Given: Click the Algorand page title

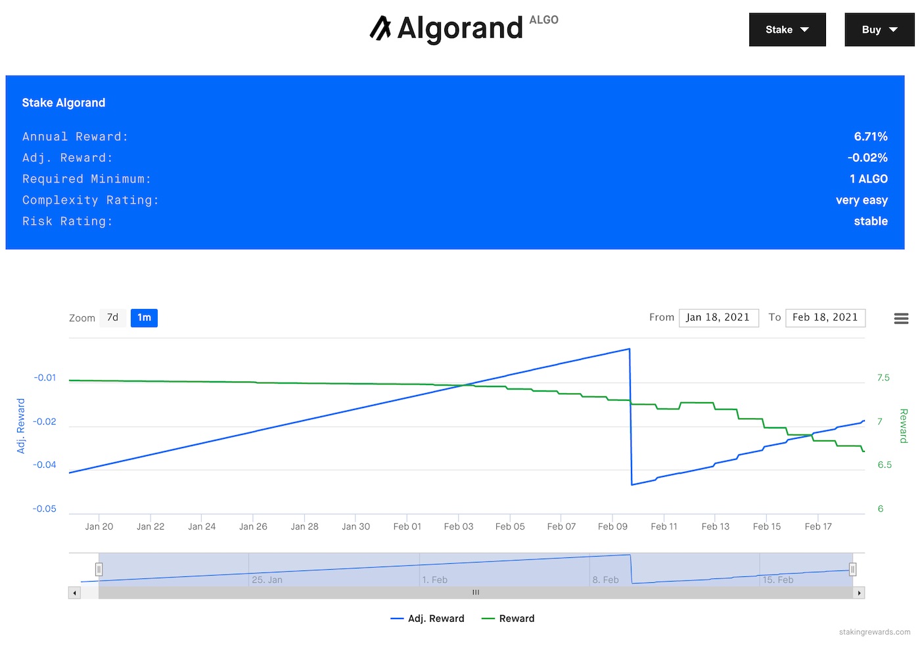Looking at the screenshot, I should tap(460, 28).
